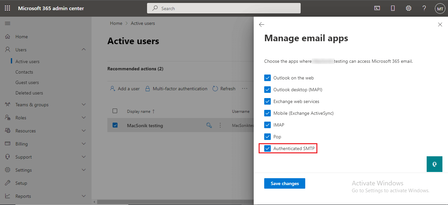Open the teal help headset widget
Viewport: 448px width, 205px height.
pyautogui.click(x=435, y=164)
